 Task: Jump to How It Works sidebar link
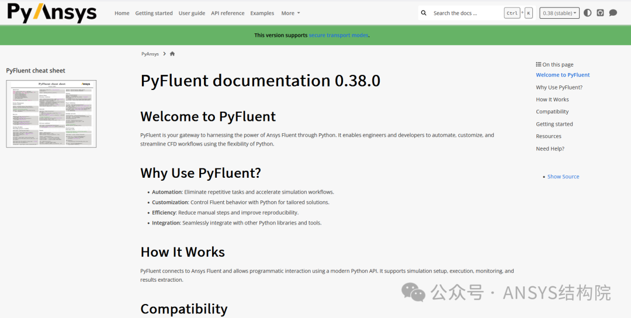point(552,99)
